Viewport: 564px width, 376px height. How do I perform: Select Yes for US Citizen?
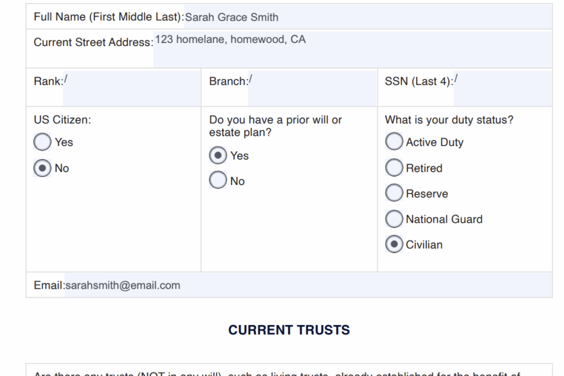tap(42, 142)
